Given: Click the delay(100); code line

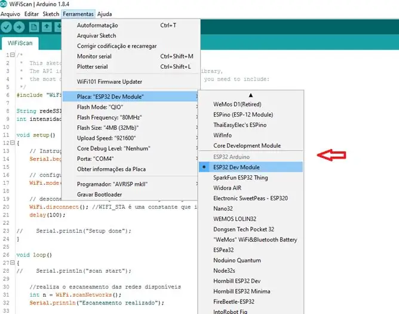Looking at the screenshot, I should [47, 215].
